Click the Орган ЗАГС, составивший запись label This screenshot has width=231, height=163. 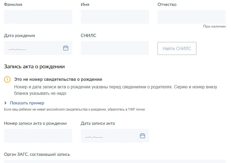click(37, 154)
